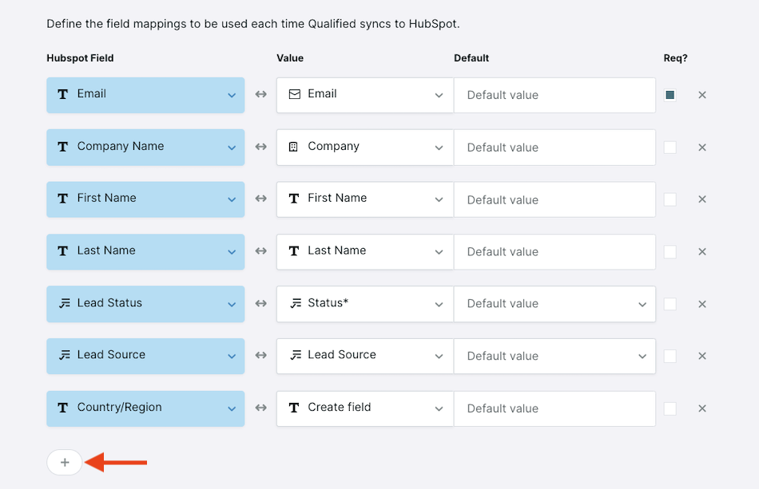Check required box for Company Name row

coord(670,148)
